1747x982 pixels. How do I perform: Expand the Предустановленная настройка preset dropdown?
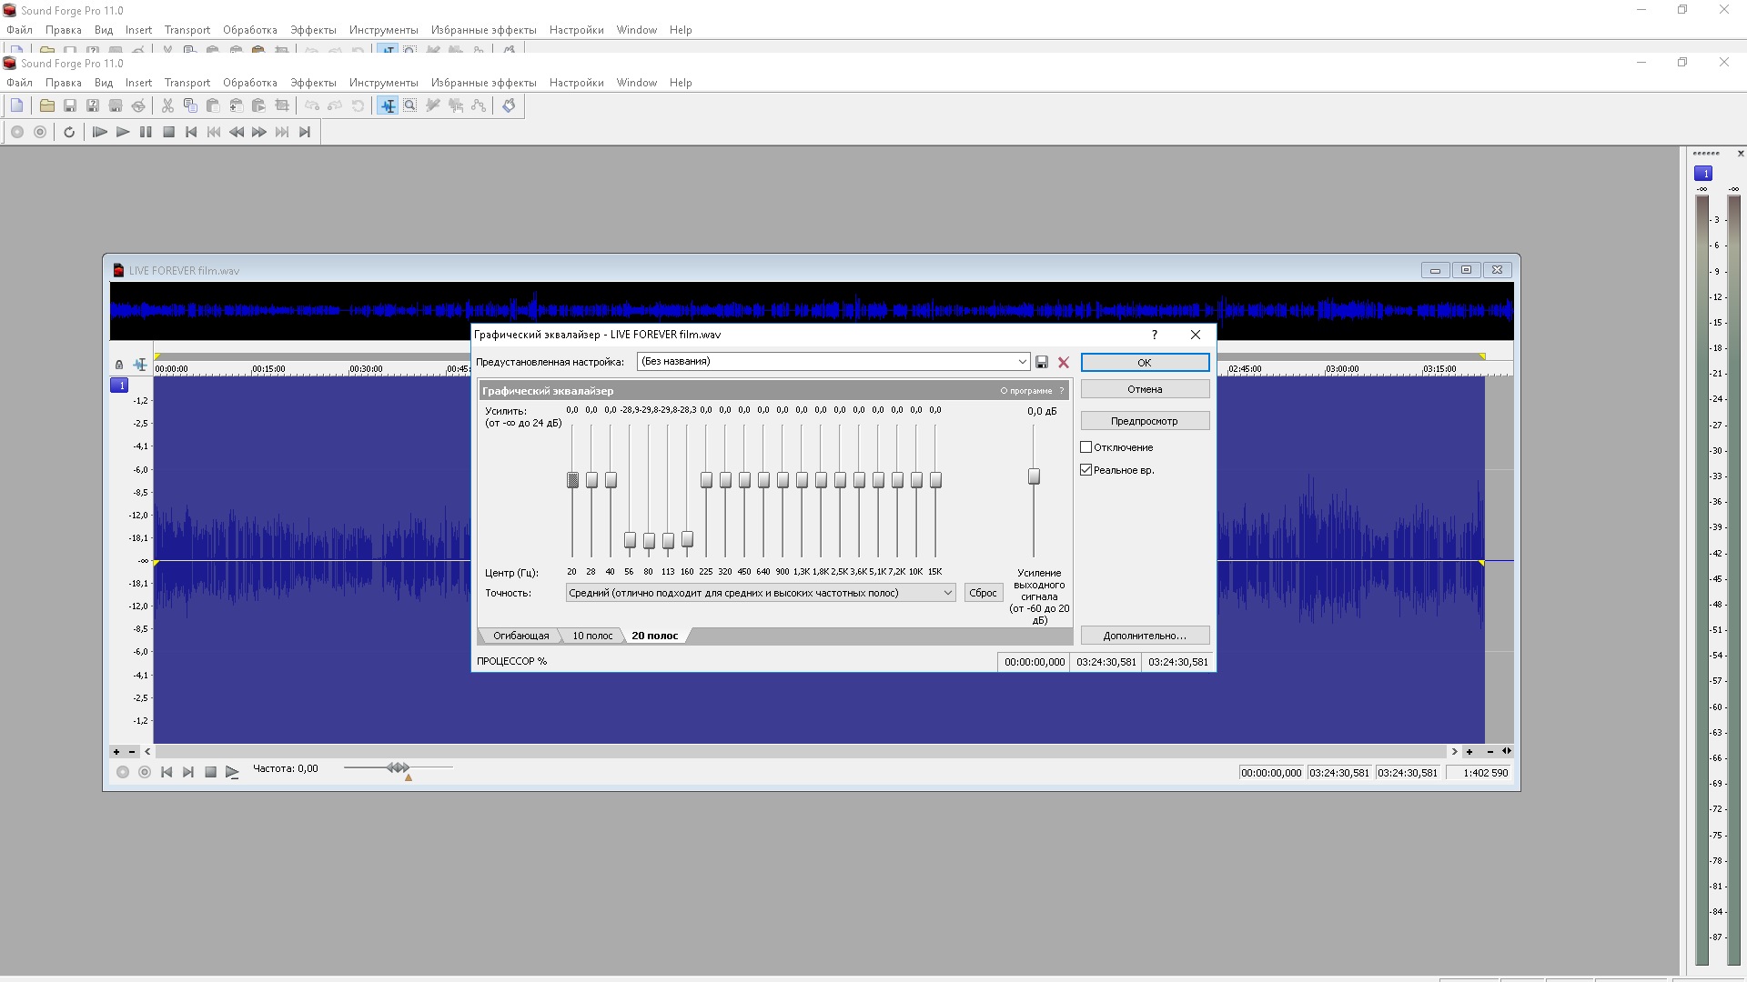click(1022, 362)
